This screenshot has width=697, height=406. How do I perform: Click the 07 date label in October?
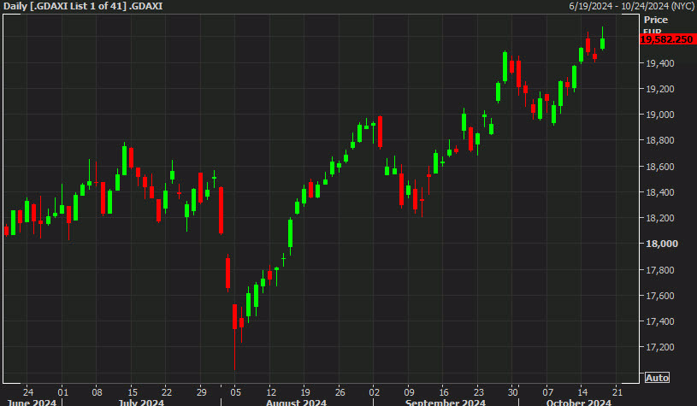(x=547, y=392)
